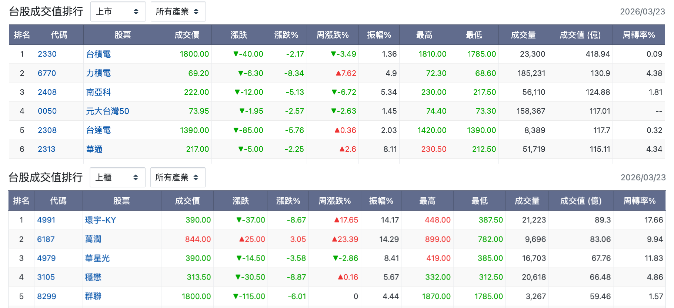
Task: Sort upper table by 成交值 (億) header
Action: coord(580,35)
